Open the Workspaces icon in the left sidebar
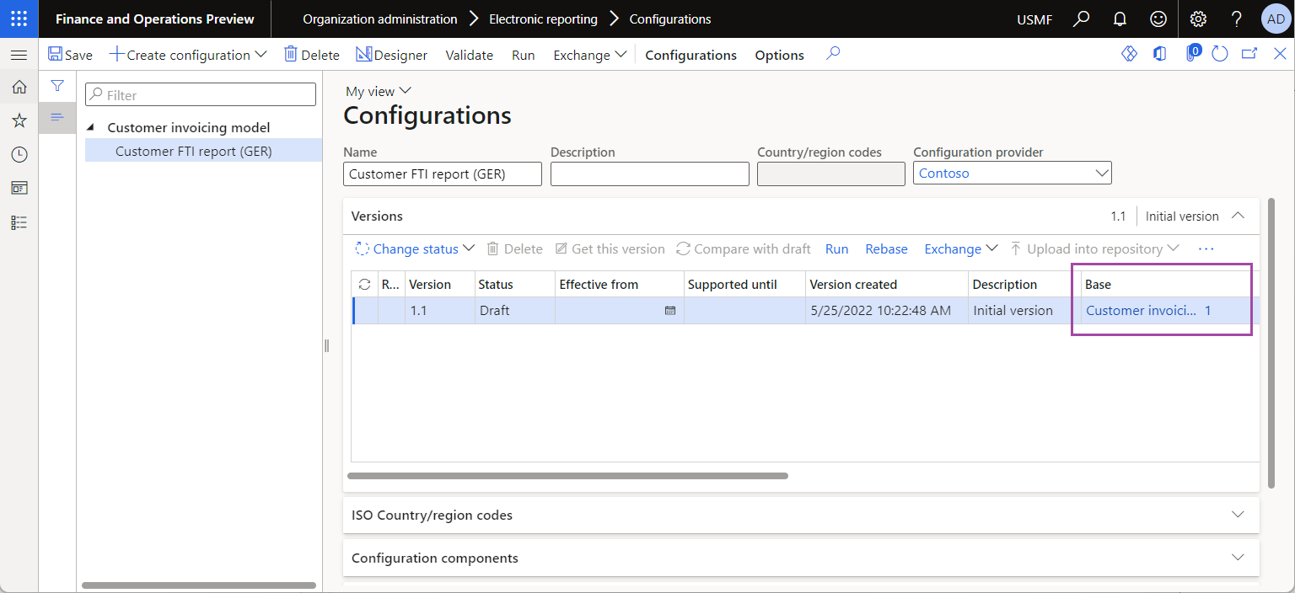Screen dimensions: 1295x593 pos(19,188)
